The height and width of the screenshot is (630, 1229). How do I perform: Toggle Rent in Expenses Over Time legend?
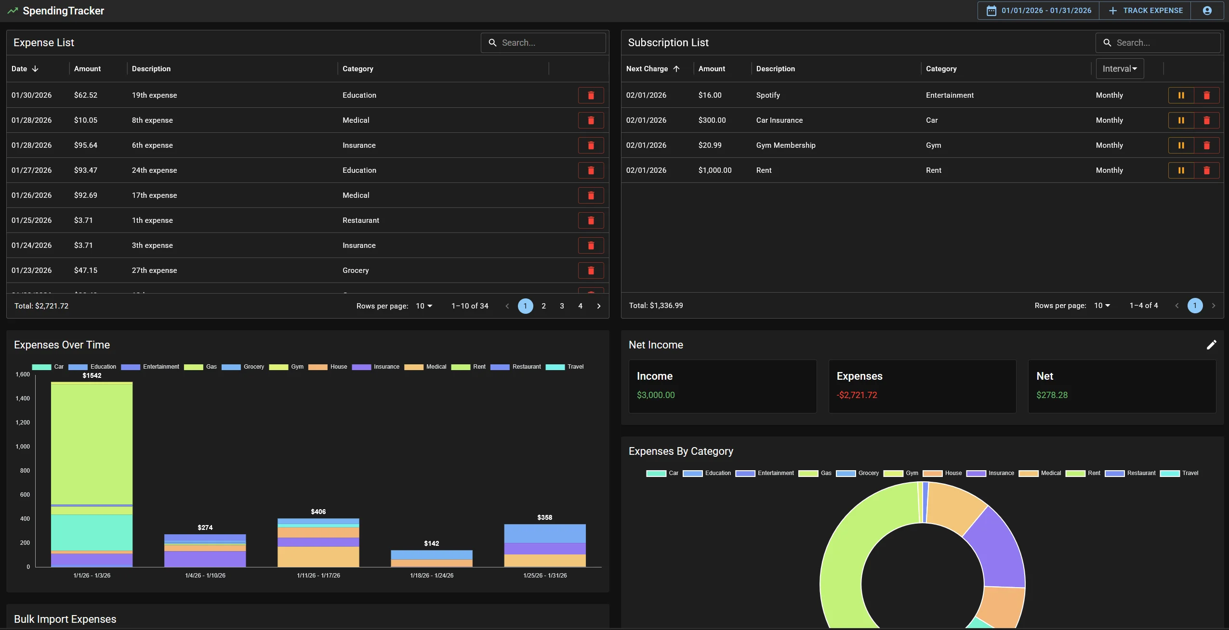(x=468, y=367)
